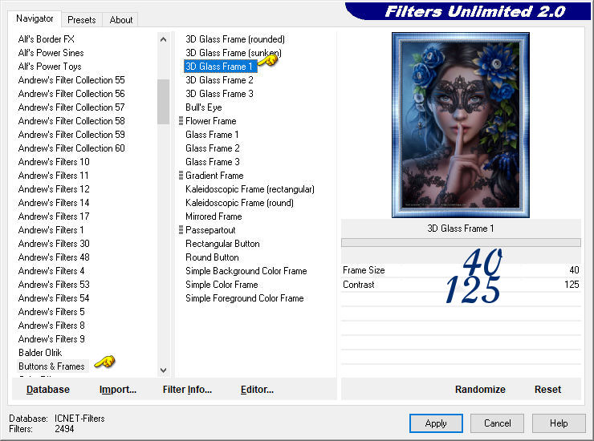Choose the Mirrored Frame filter

(214, 216)
